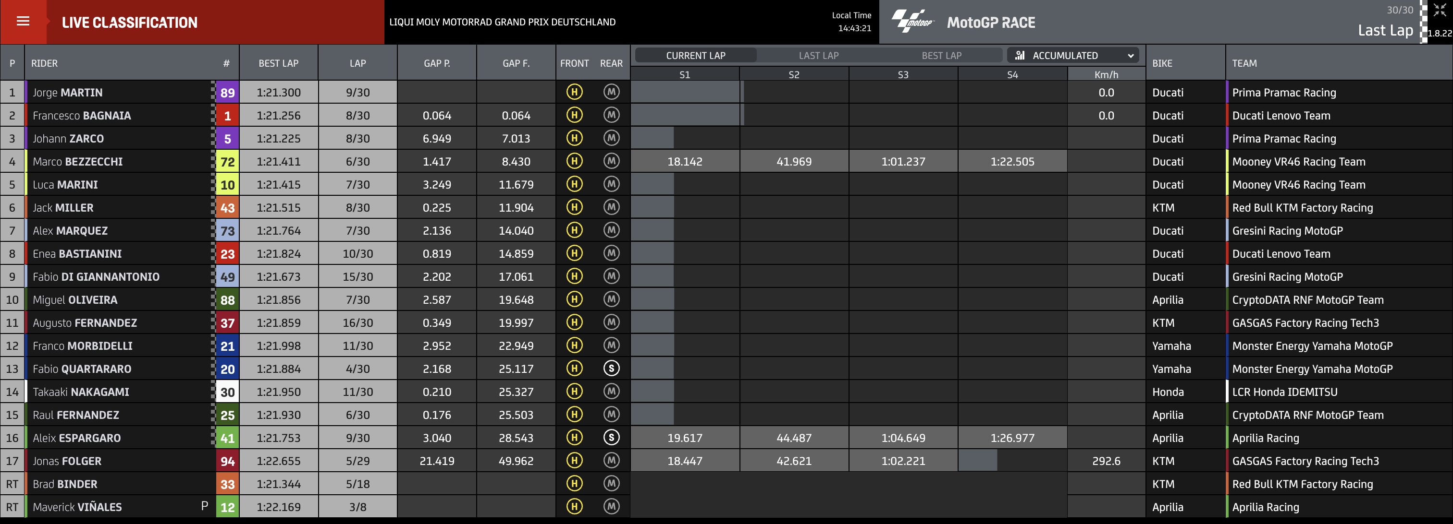Click the bar chart icon beside ACCUMULATED

click(1019, 55)
